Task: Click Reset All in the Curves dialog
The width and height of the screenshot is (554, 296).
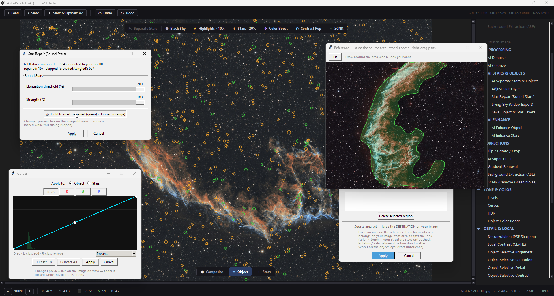Action: coord(69,262)
